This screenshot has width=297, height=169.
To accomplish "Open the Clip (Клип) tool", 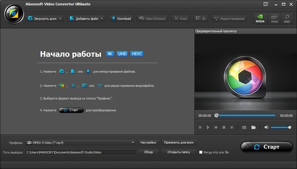I will (x=181, y=19).
